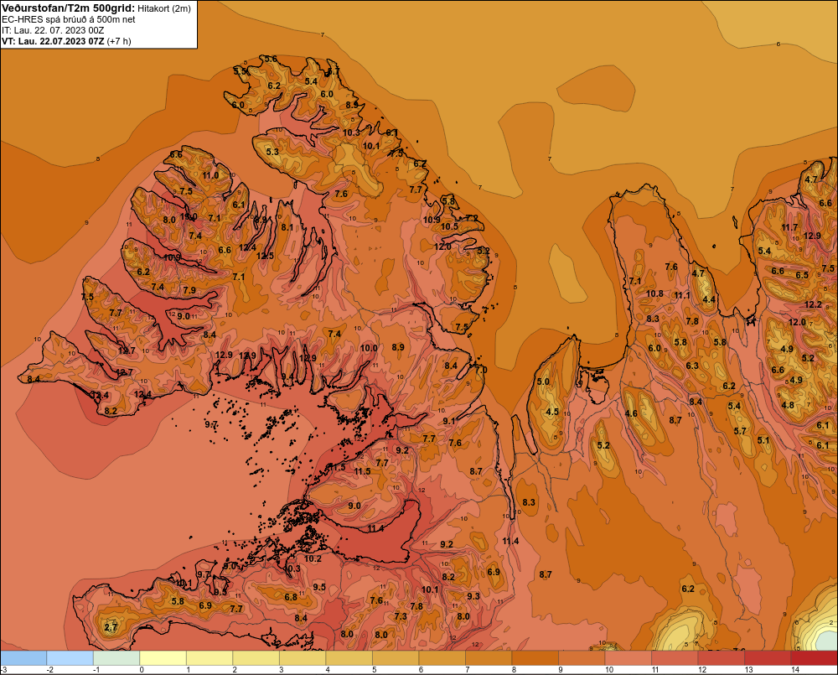This screenshot has width=838, height=675.
Task: Click the 10.0 temperature value
Action: [x=369, y=348]
